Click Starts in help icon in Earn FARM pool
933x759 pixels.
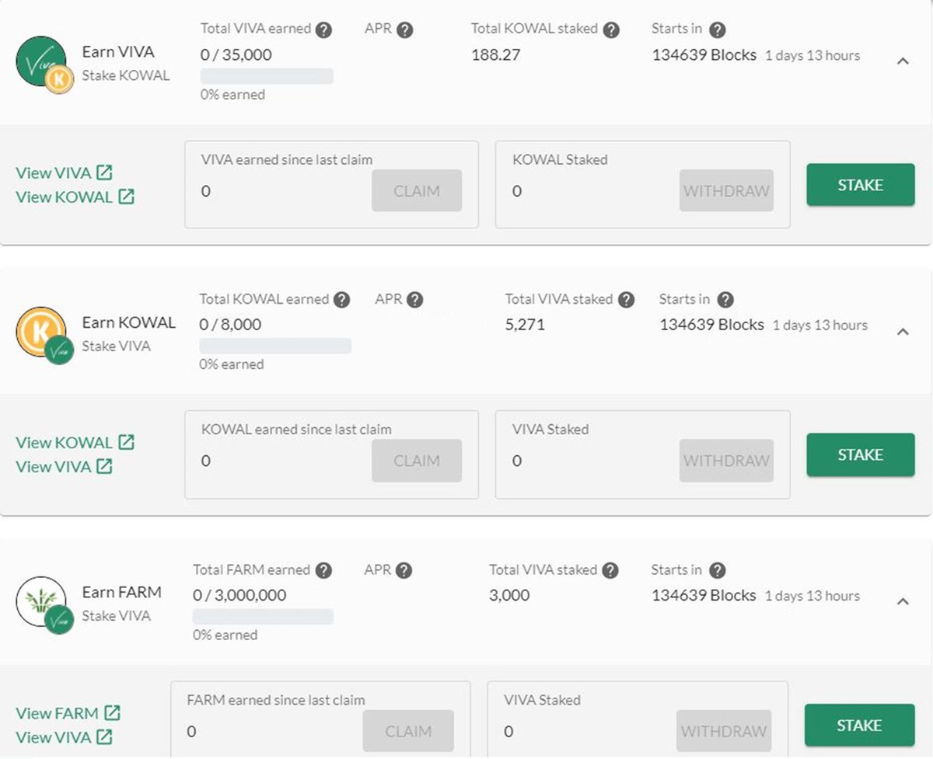(718, 570)
